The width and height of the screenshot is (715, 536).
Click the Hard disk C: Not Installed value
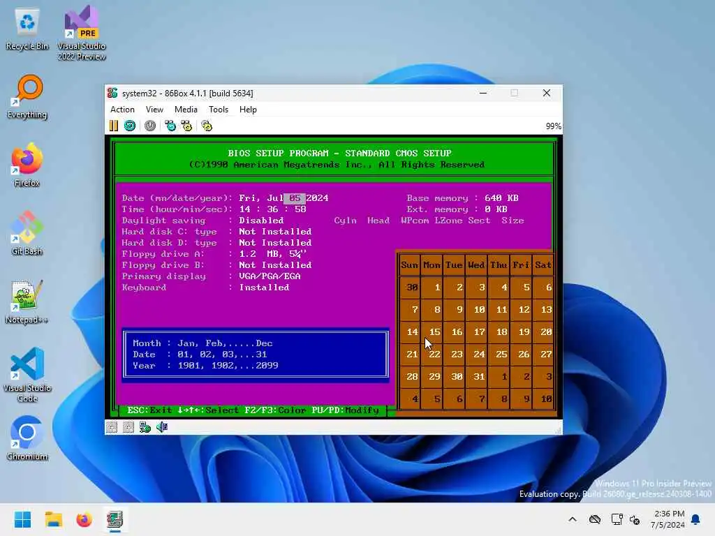click(275, 232)
